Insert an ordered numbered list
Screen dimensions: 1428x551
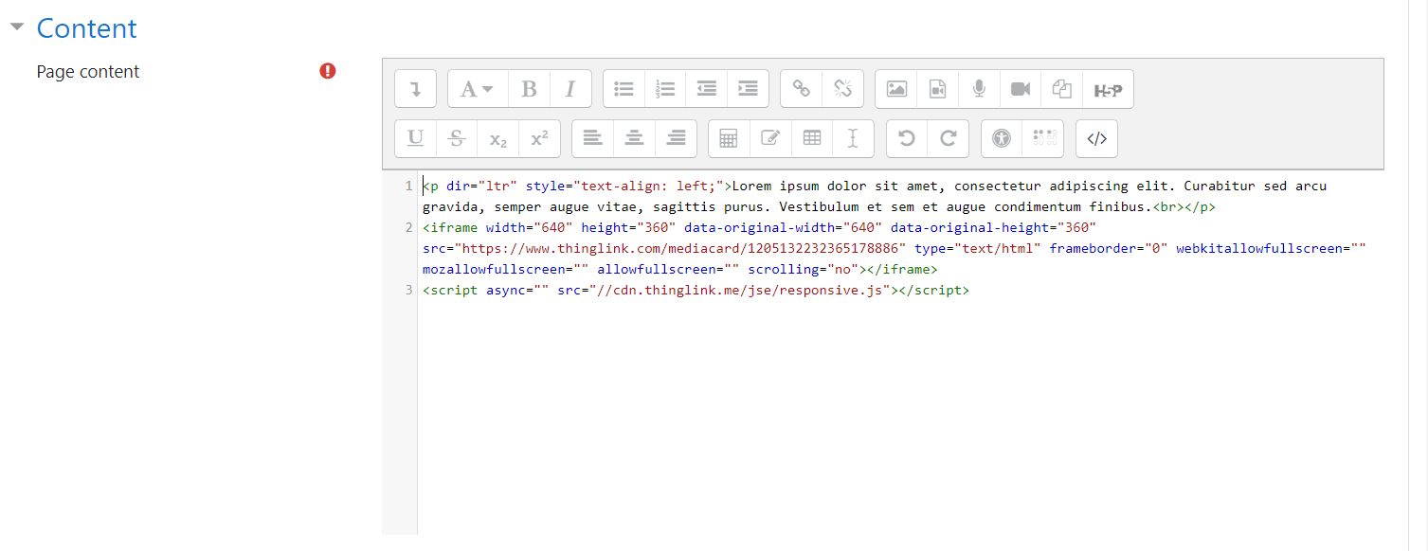pos(665,89)
